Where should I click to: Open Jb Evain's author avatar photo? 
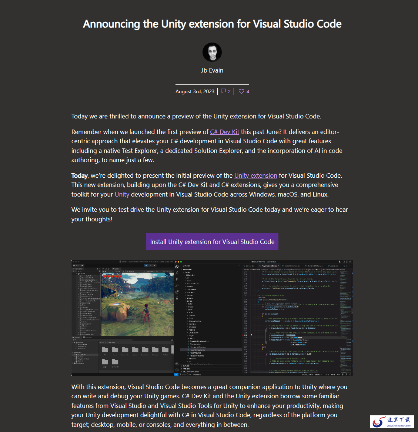pyautogui.click(x=212, y=52)
